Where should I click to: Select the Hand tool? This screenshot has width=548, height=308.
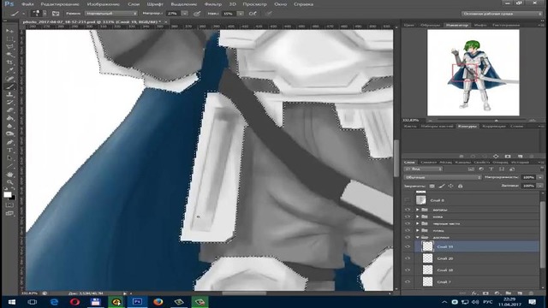point(9,175)
